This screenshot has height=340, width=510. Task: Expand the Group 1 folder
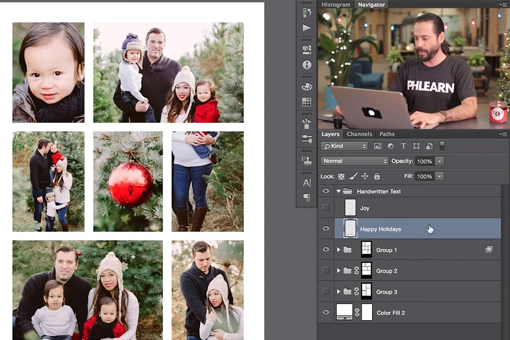pos(338,250)
